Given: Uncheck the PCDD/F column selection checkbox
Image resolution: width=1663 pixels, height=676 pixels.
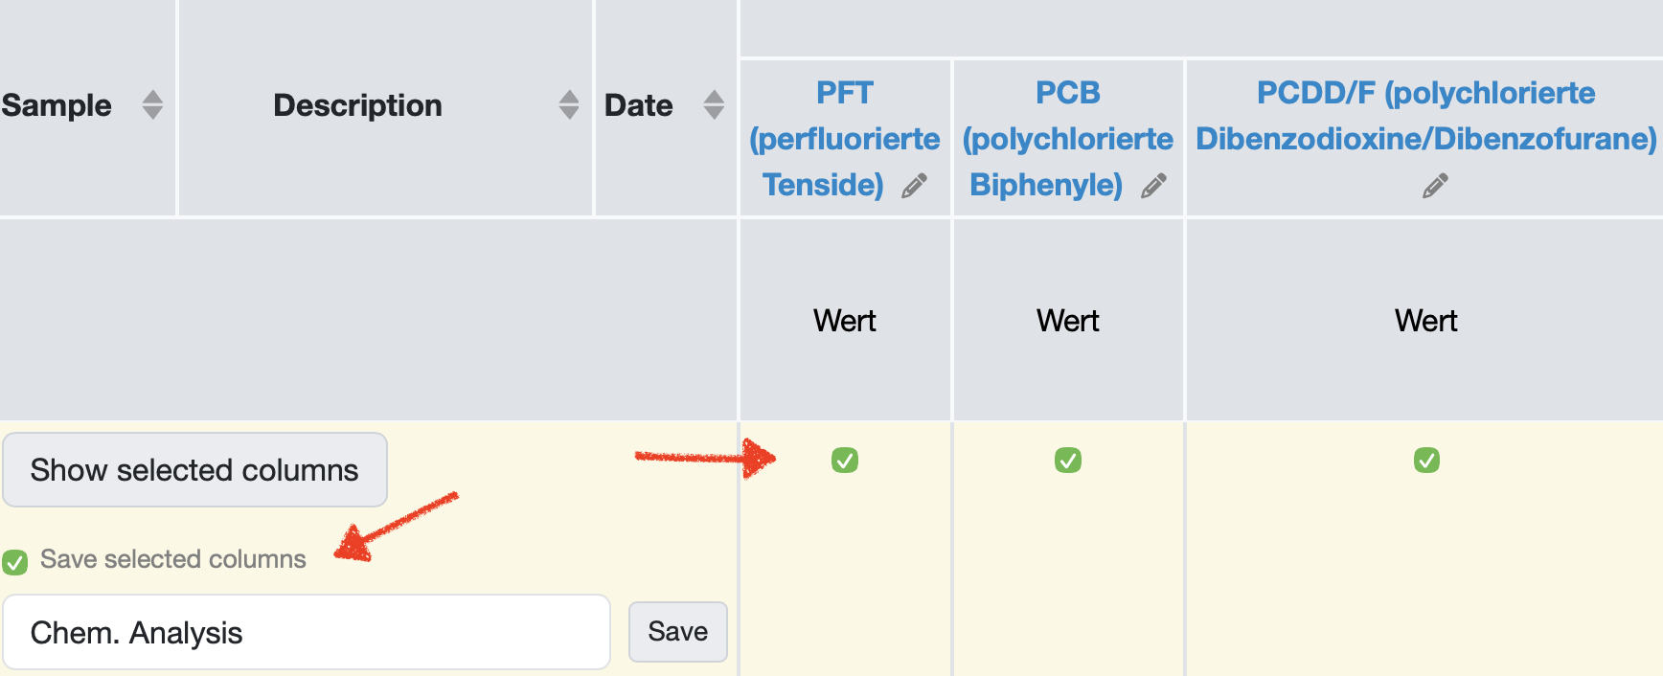Looking at the screenshot, I should 1426,461.
